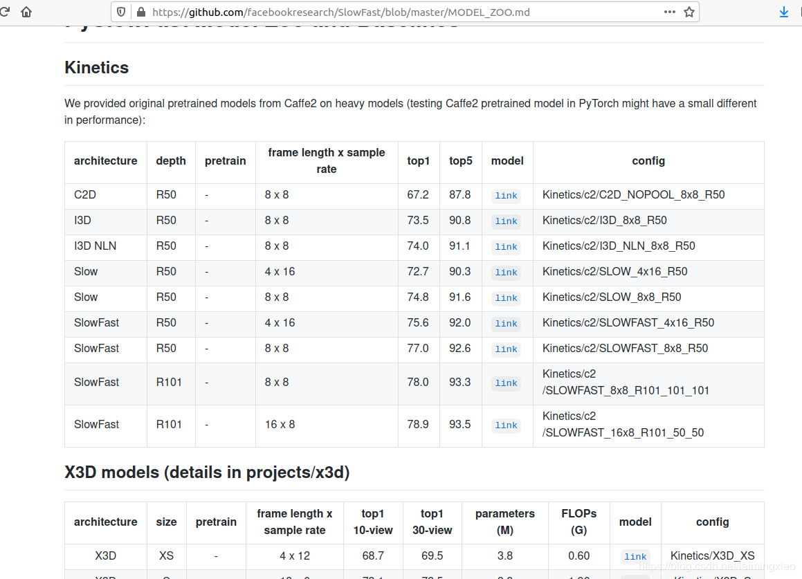802x579 pixels.
Task: Click model link for X3D XS
Action: point(635,557)
